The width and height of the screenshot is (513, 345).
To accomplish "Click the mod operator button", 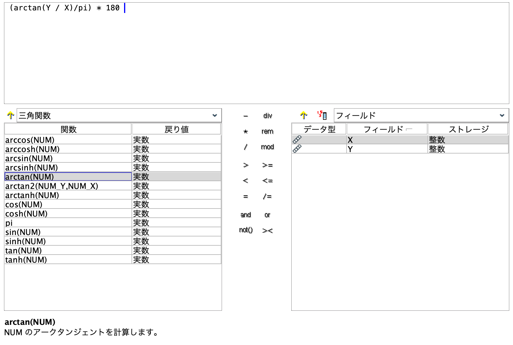I will 267,147.
